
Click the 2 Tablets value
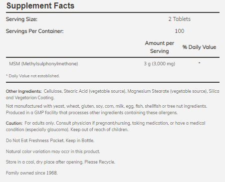(180, 19)
